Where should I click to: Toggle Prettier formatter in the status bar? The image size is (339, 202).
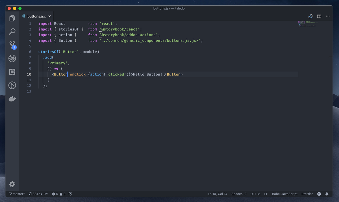(x=307, y=194)
